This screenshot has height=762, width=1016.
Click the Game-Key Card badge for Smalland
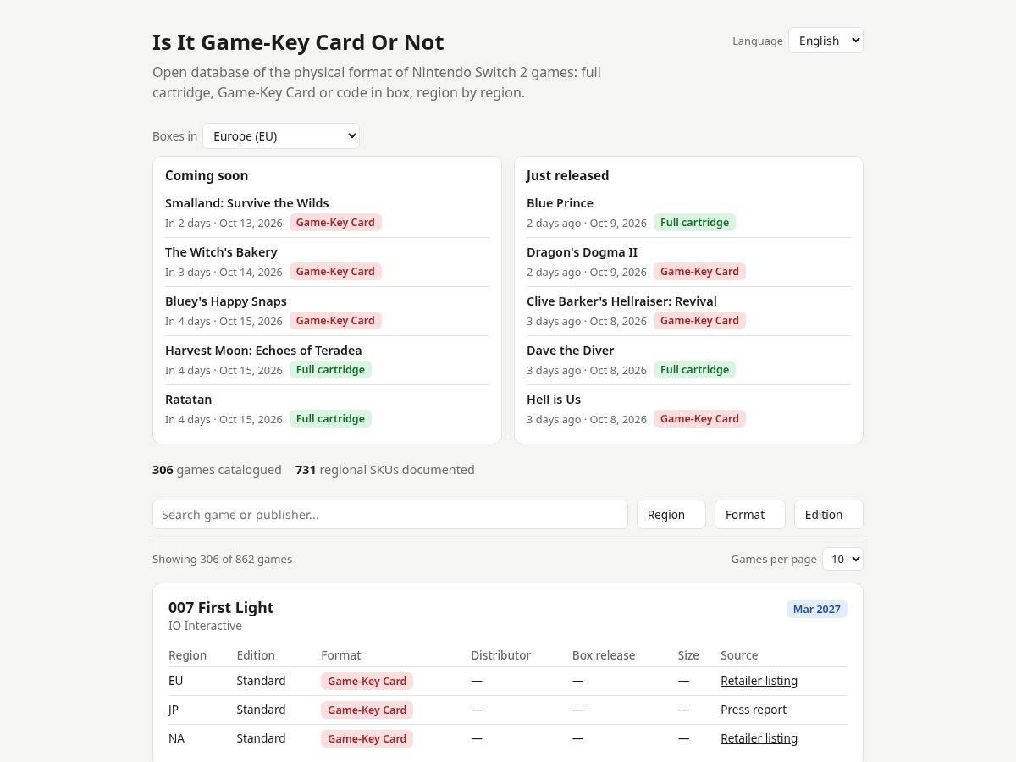335,223
